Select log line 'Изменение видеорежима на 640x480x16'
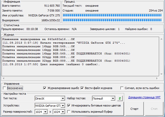The image size is (165, 117). click(38, 39)
